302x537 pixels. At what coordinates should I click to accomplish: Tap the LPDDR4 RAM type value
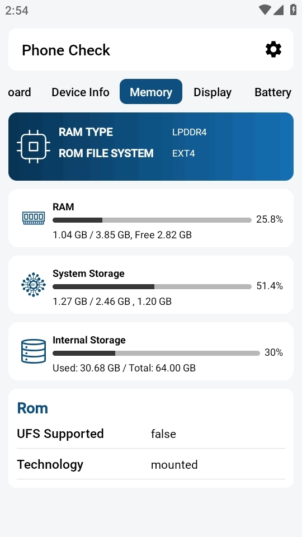[x=190, y=132]
